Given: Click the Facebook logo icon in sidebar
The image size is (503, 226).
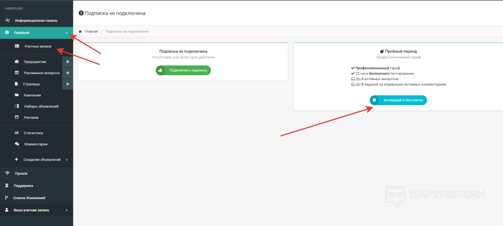Looking at the screenshot, I should click(7, 33).
